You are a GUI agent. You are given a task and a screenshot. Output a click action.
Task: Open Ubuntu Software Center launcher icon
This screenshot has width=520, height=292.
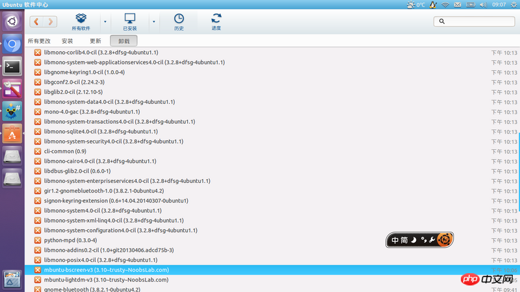point(12,134)
